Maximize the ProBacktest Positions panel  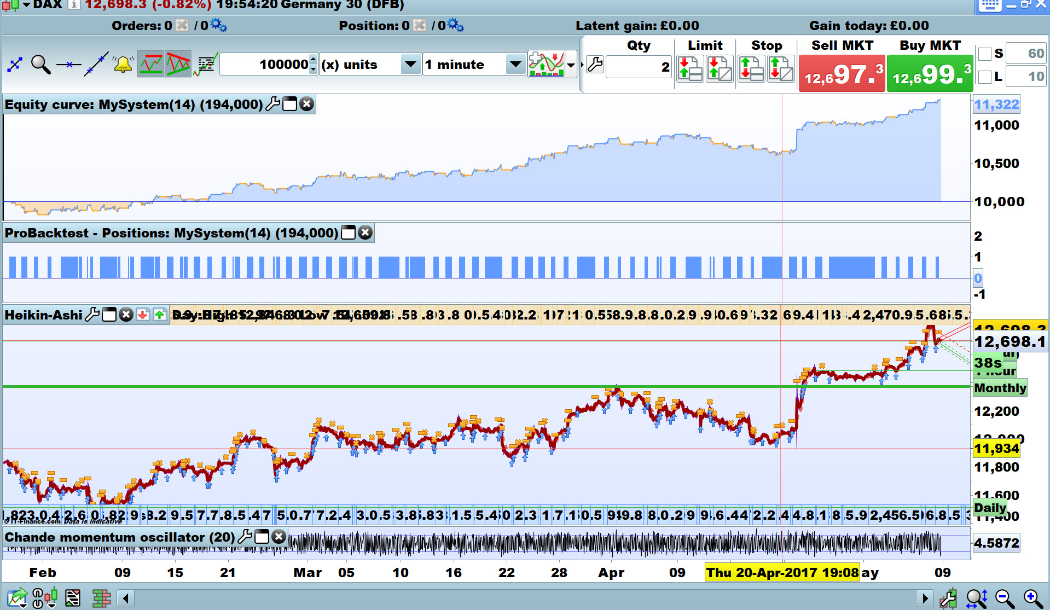tap(348, 233)
